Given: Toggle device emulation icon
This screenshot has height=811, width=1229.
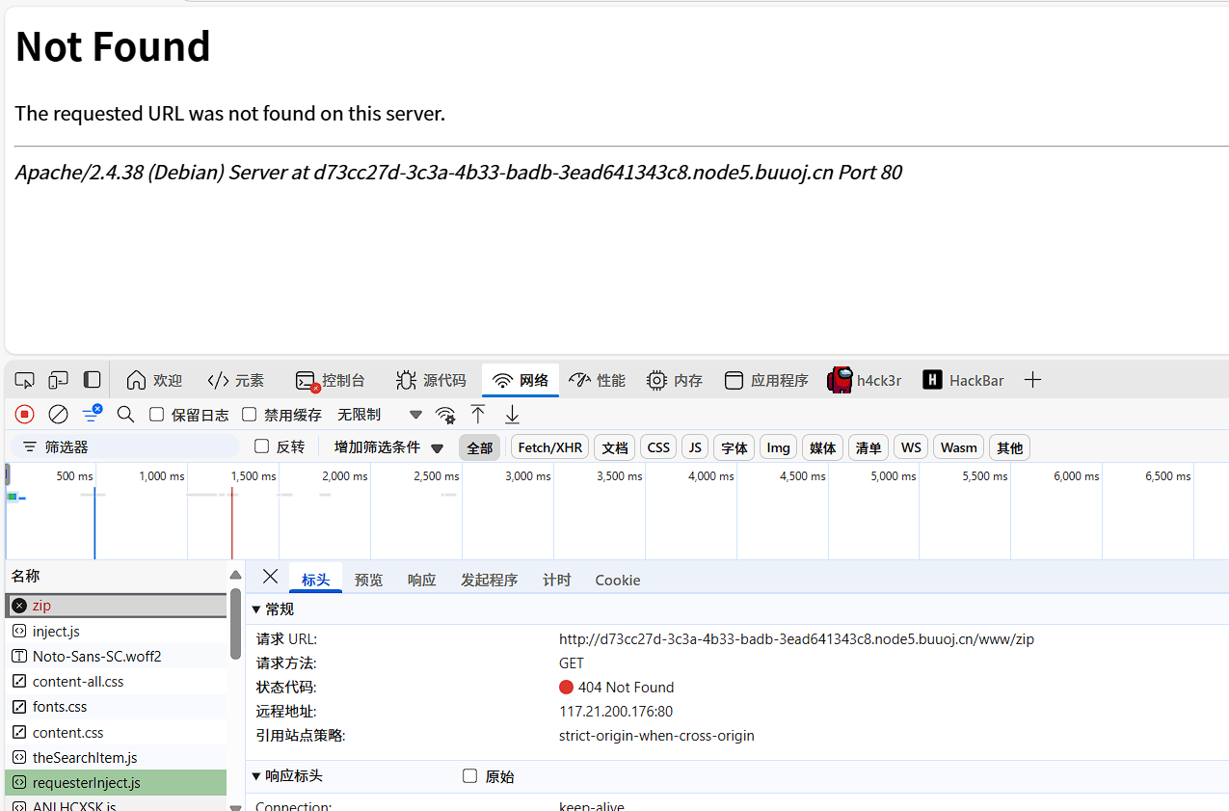Looking at the screenshot, I should (59, 380).
